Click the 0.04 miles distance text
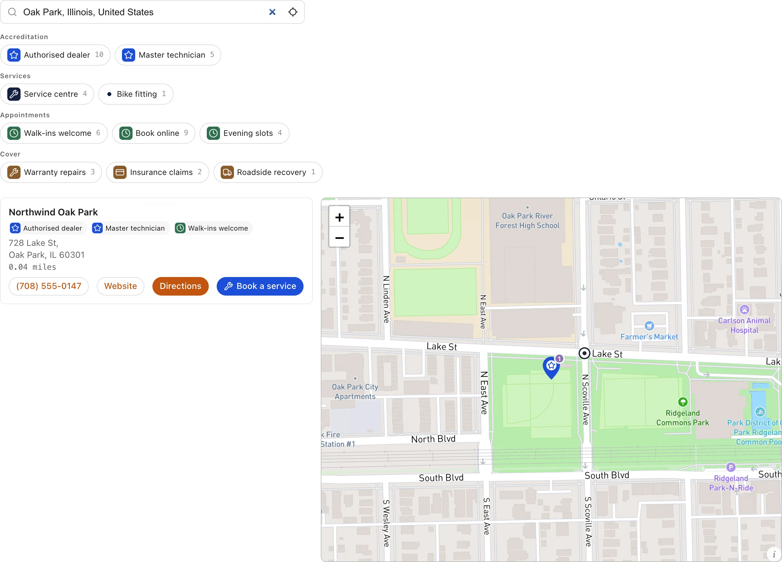The height and width of the screenshot is (562, 782). coord(32,267)
